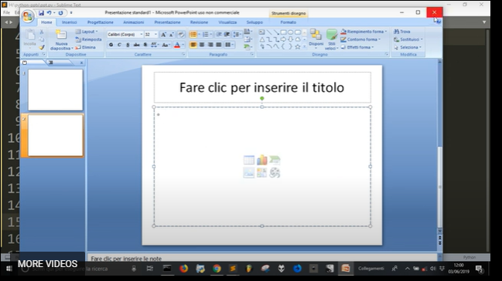Open Riempimento forma dropdown
This screenshot has width=502, height=281.
tap(364, 32)
